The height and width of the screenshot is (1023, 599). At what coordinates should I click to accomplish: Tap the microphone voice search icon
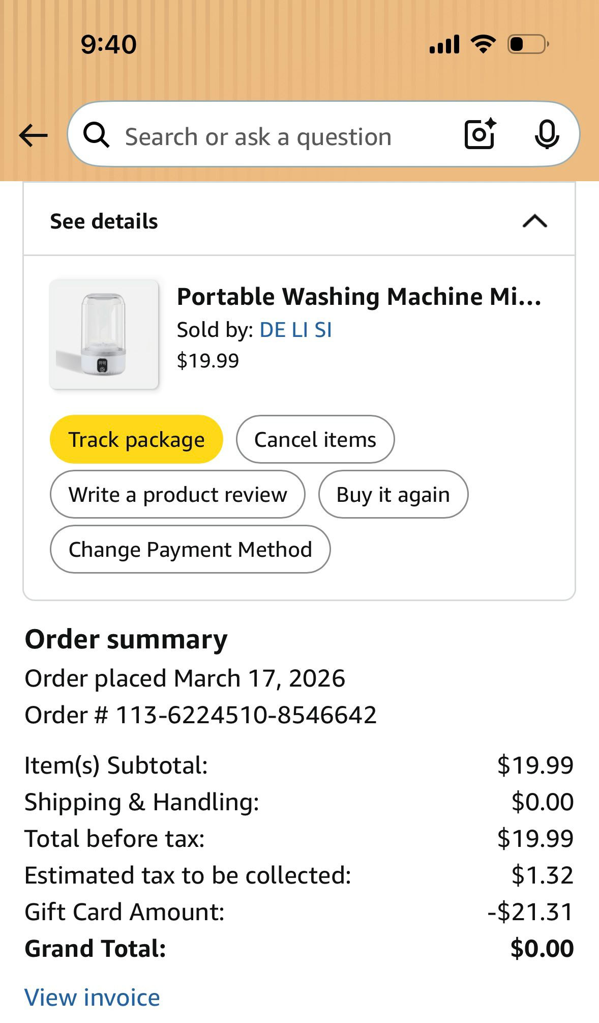(547, 135)
